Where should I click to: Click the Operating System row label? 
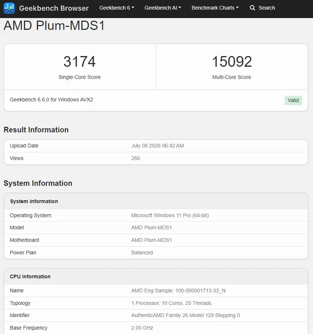31,215
